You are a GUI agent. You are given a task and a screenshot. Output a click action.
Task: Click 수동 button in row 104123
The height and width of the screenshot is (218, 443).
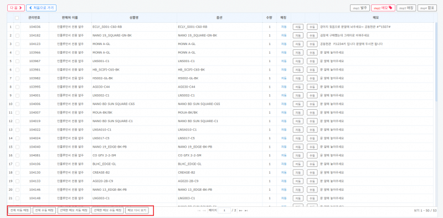tap(312, 44)
